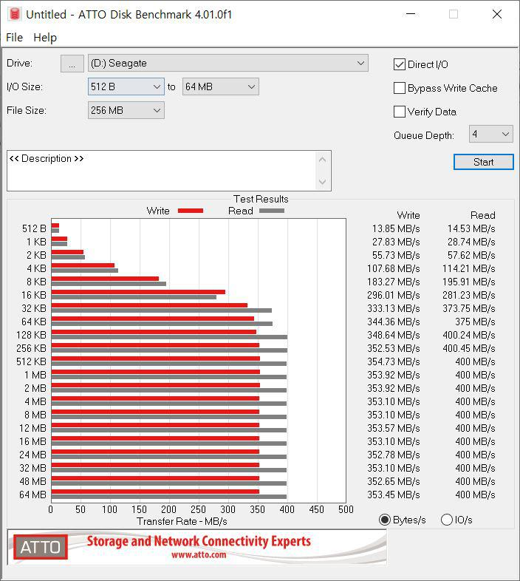Open the (D:) Seagate drive dropdown
520x581 pixels.
(227, 64)
